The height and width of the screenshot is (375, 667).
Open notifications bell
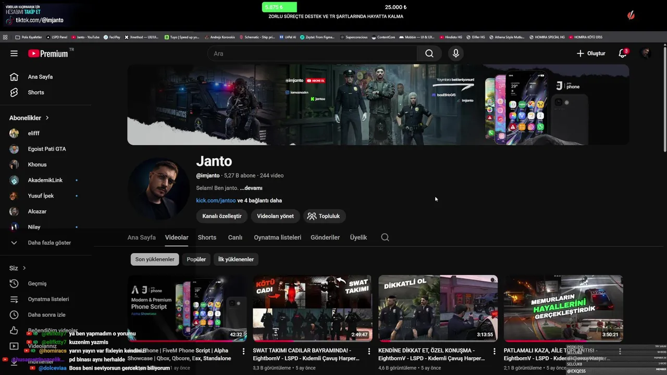coord(622,54)
